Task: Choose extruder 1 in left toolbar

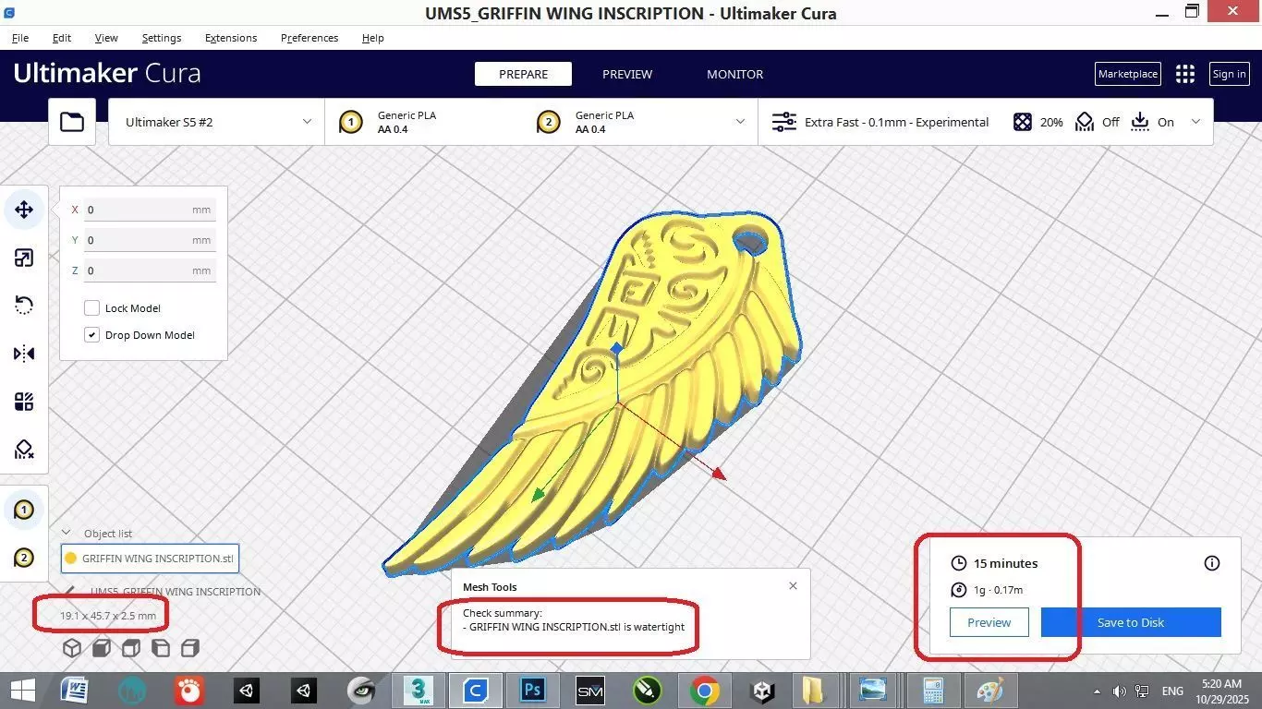Action: [x=24, y=510]
